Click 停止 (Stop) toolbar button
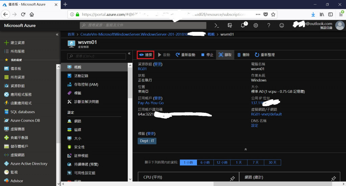Screen dimensions: 346x186 (x=207, y=55)
